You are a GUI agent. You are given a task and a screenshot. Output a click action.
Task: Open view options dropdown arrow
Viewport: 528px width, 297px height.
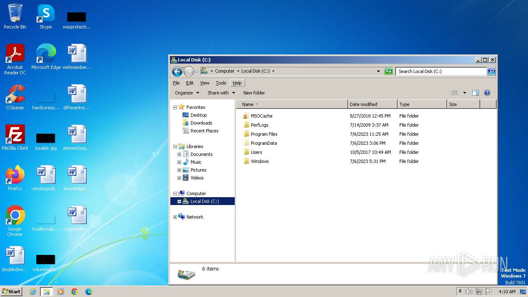[464, 93]
